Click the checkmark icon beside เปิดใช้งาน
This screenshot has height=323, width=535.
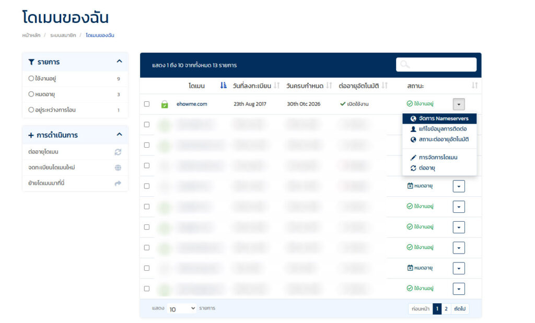click(343, 104)
